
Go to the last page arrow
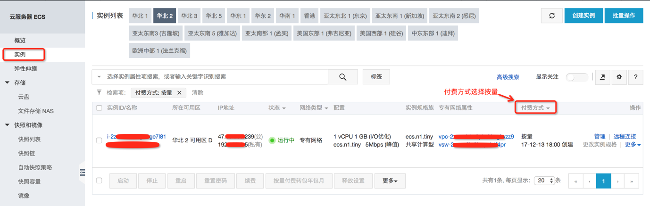pos(632,181)
